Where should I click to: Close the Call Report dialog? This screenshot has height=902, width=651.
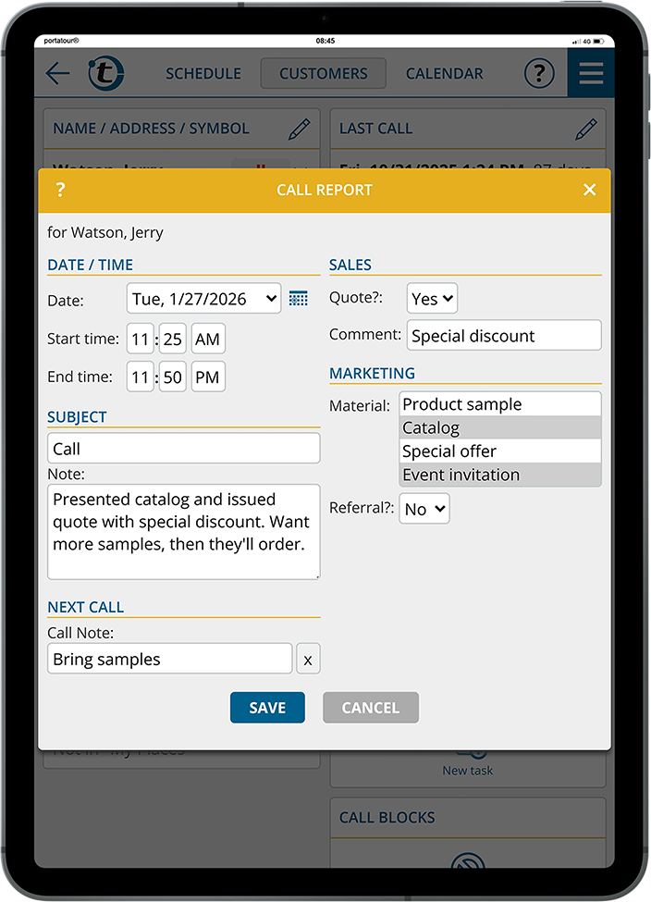pyautogui.click(x=589, y=191)
